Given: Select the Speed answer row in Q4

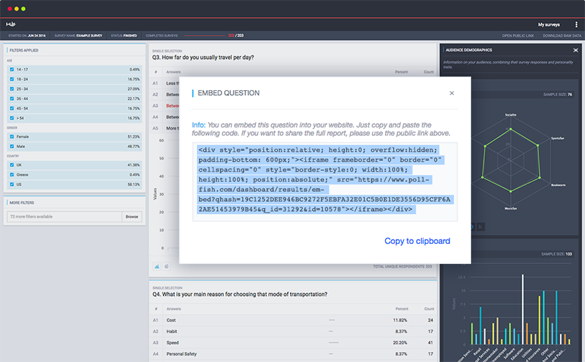Looking at the screenshot, I should [293, 343].
